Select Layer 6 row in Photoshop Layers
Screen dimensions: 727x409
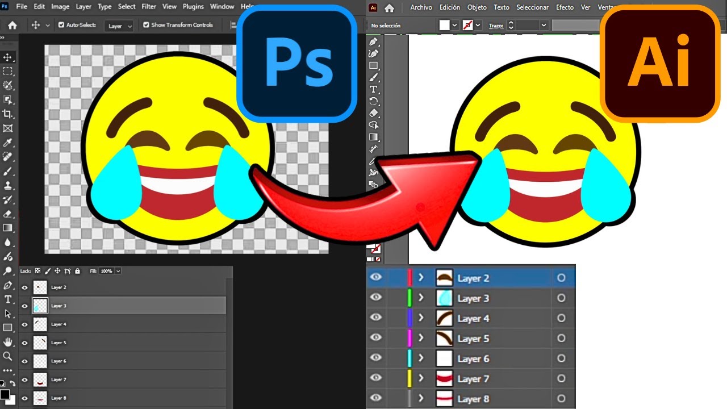click(123, 361)
